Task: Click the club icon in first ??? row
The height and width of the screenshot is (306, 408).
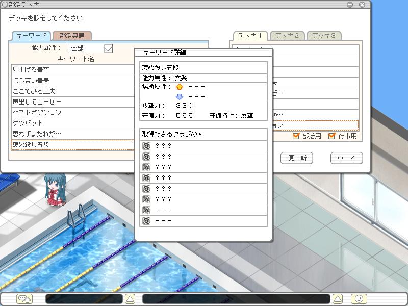Action: [x=146, y=146]
